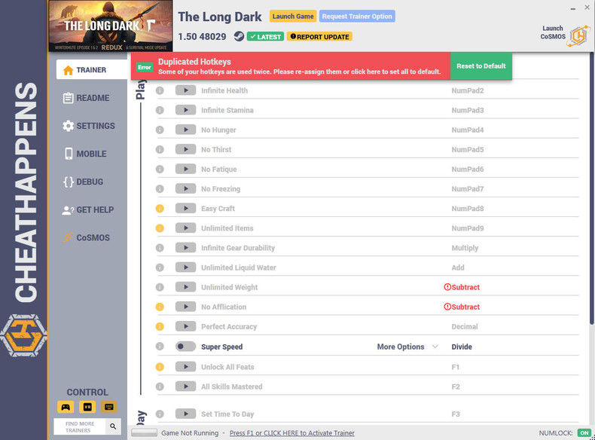Screen dimensions: 595x440
Task: Open info for Set Time To Day
Action: 160,414
